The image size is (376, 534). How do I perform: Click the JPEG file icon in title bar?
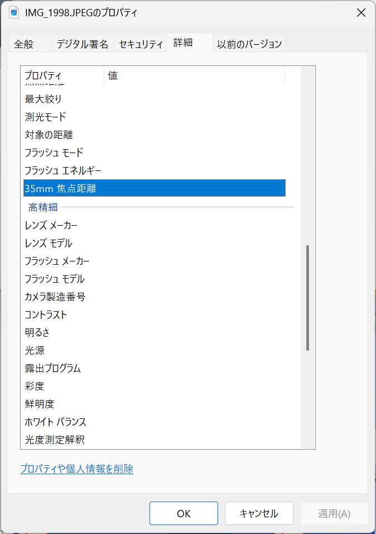click(x=14, y=12)
